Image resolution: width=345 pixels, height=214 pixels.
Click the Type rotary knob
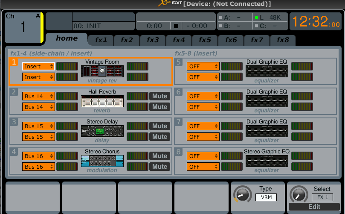pos(243,195)
